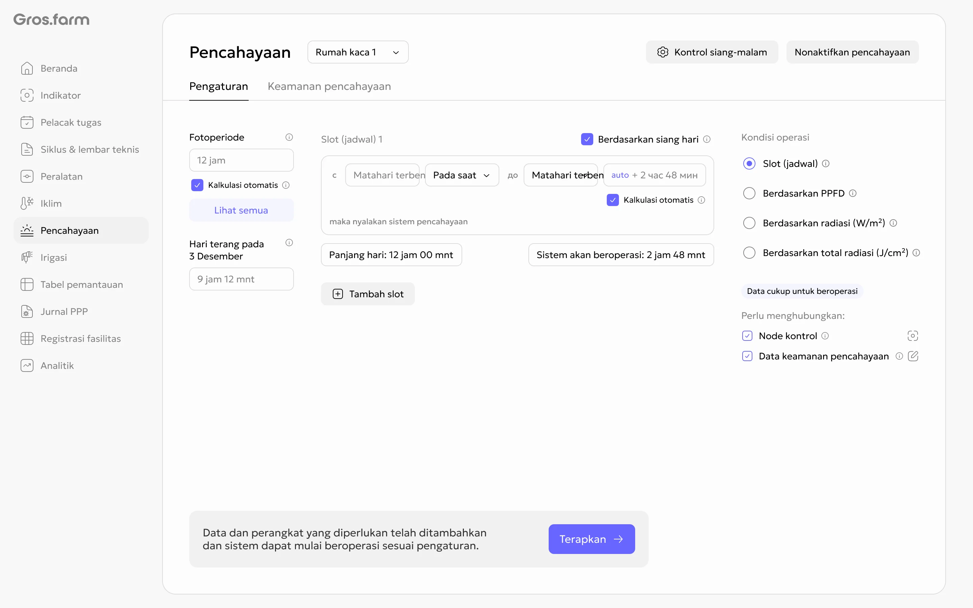Screen dimensions: 973x608
Task: Click the Nonaktifkan pencahayaan button
Action: tap(852, 52)
